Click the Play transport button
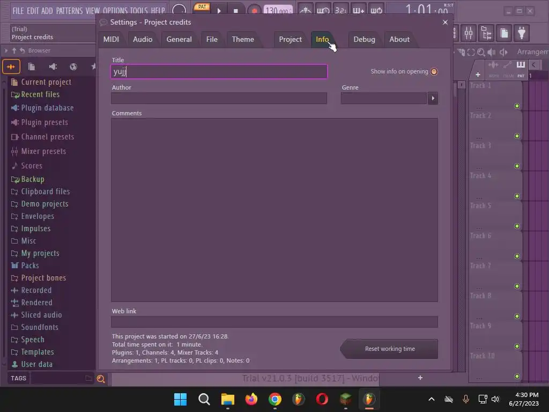549x412 pixels. point(219,11)
